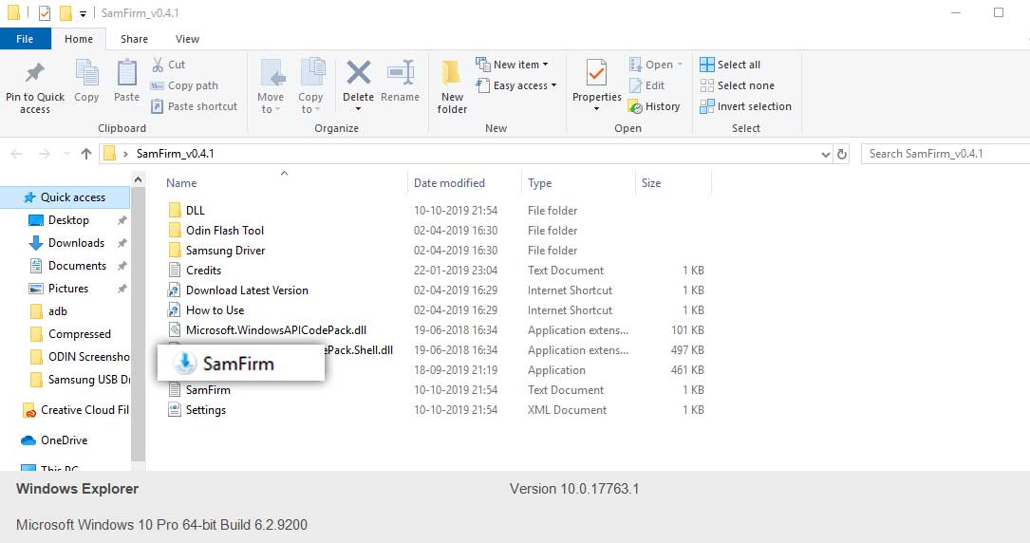Click the Rename icon
The height and width of the screenshot is (543, 1030).
point(401,72)
